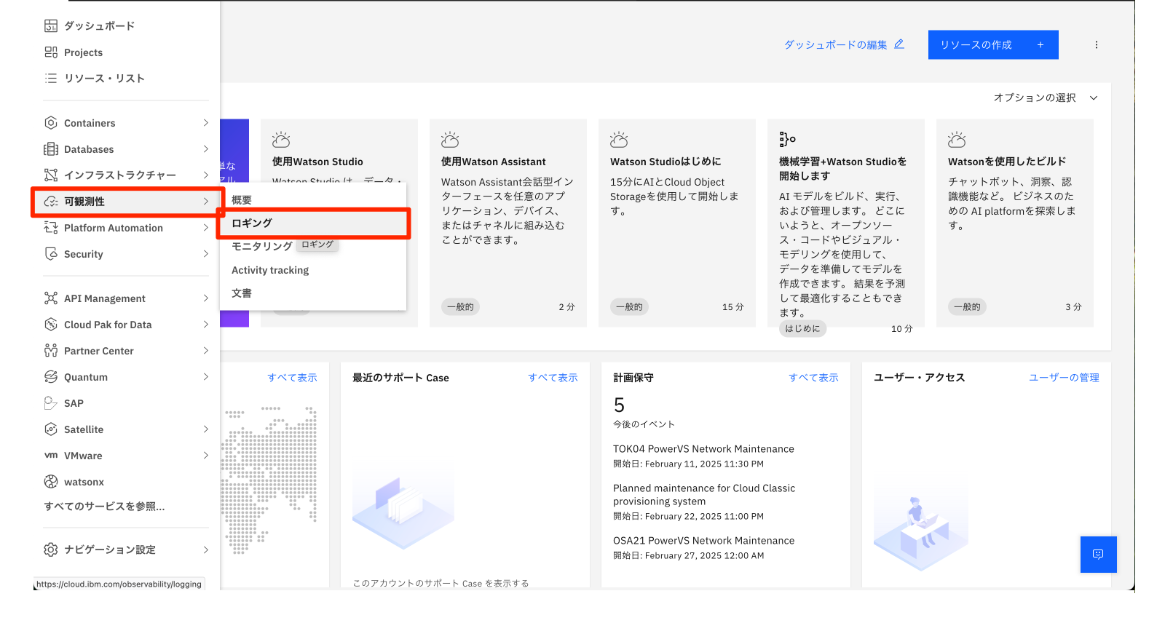The width and height of the screenshot is (1165, 623).
Task: Click the Cloud Pak for Data icon
Action: tap(51, 325)
